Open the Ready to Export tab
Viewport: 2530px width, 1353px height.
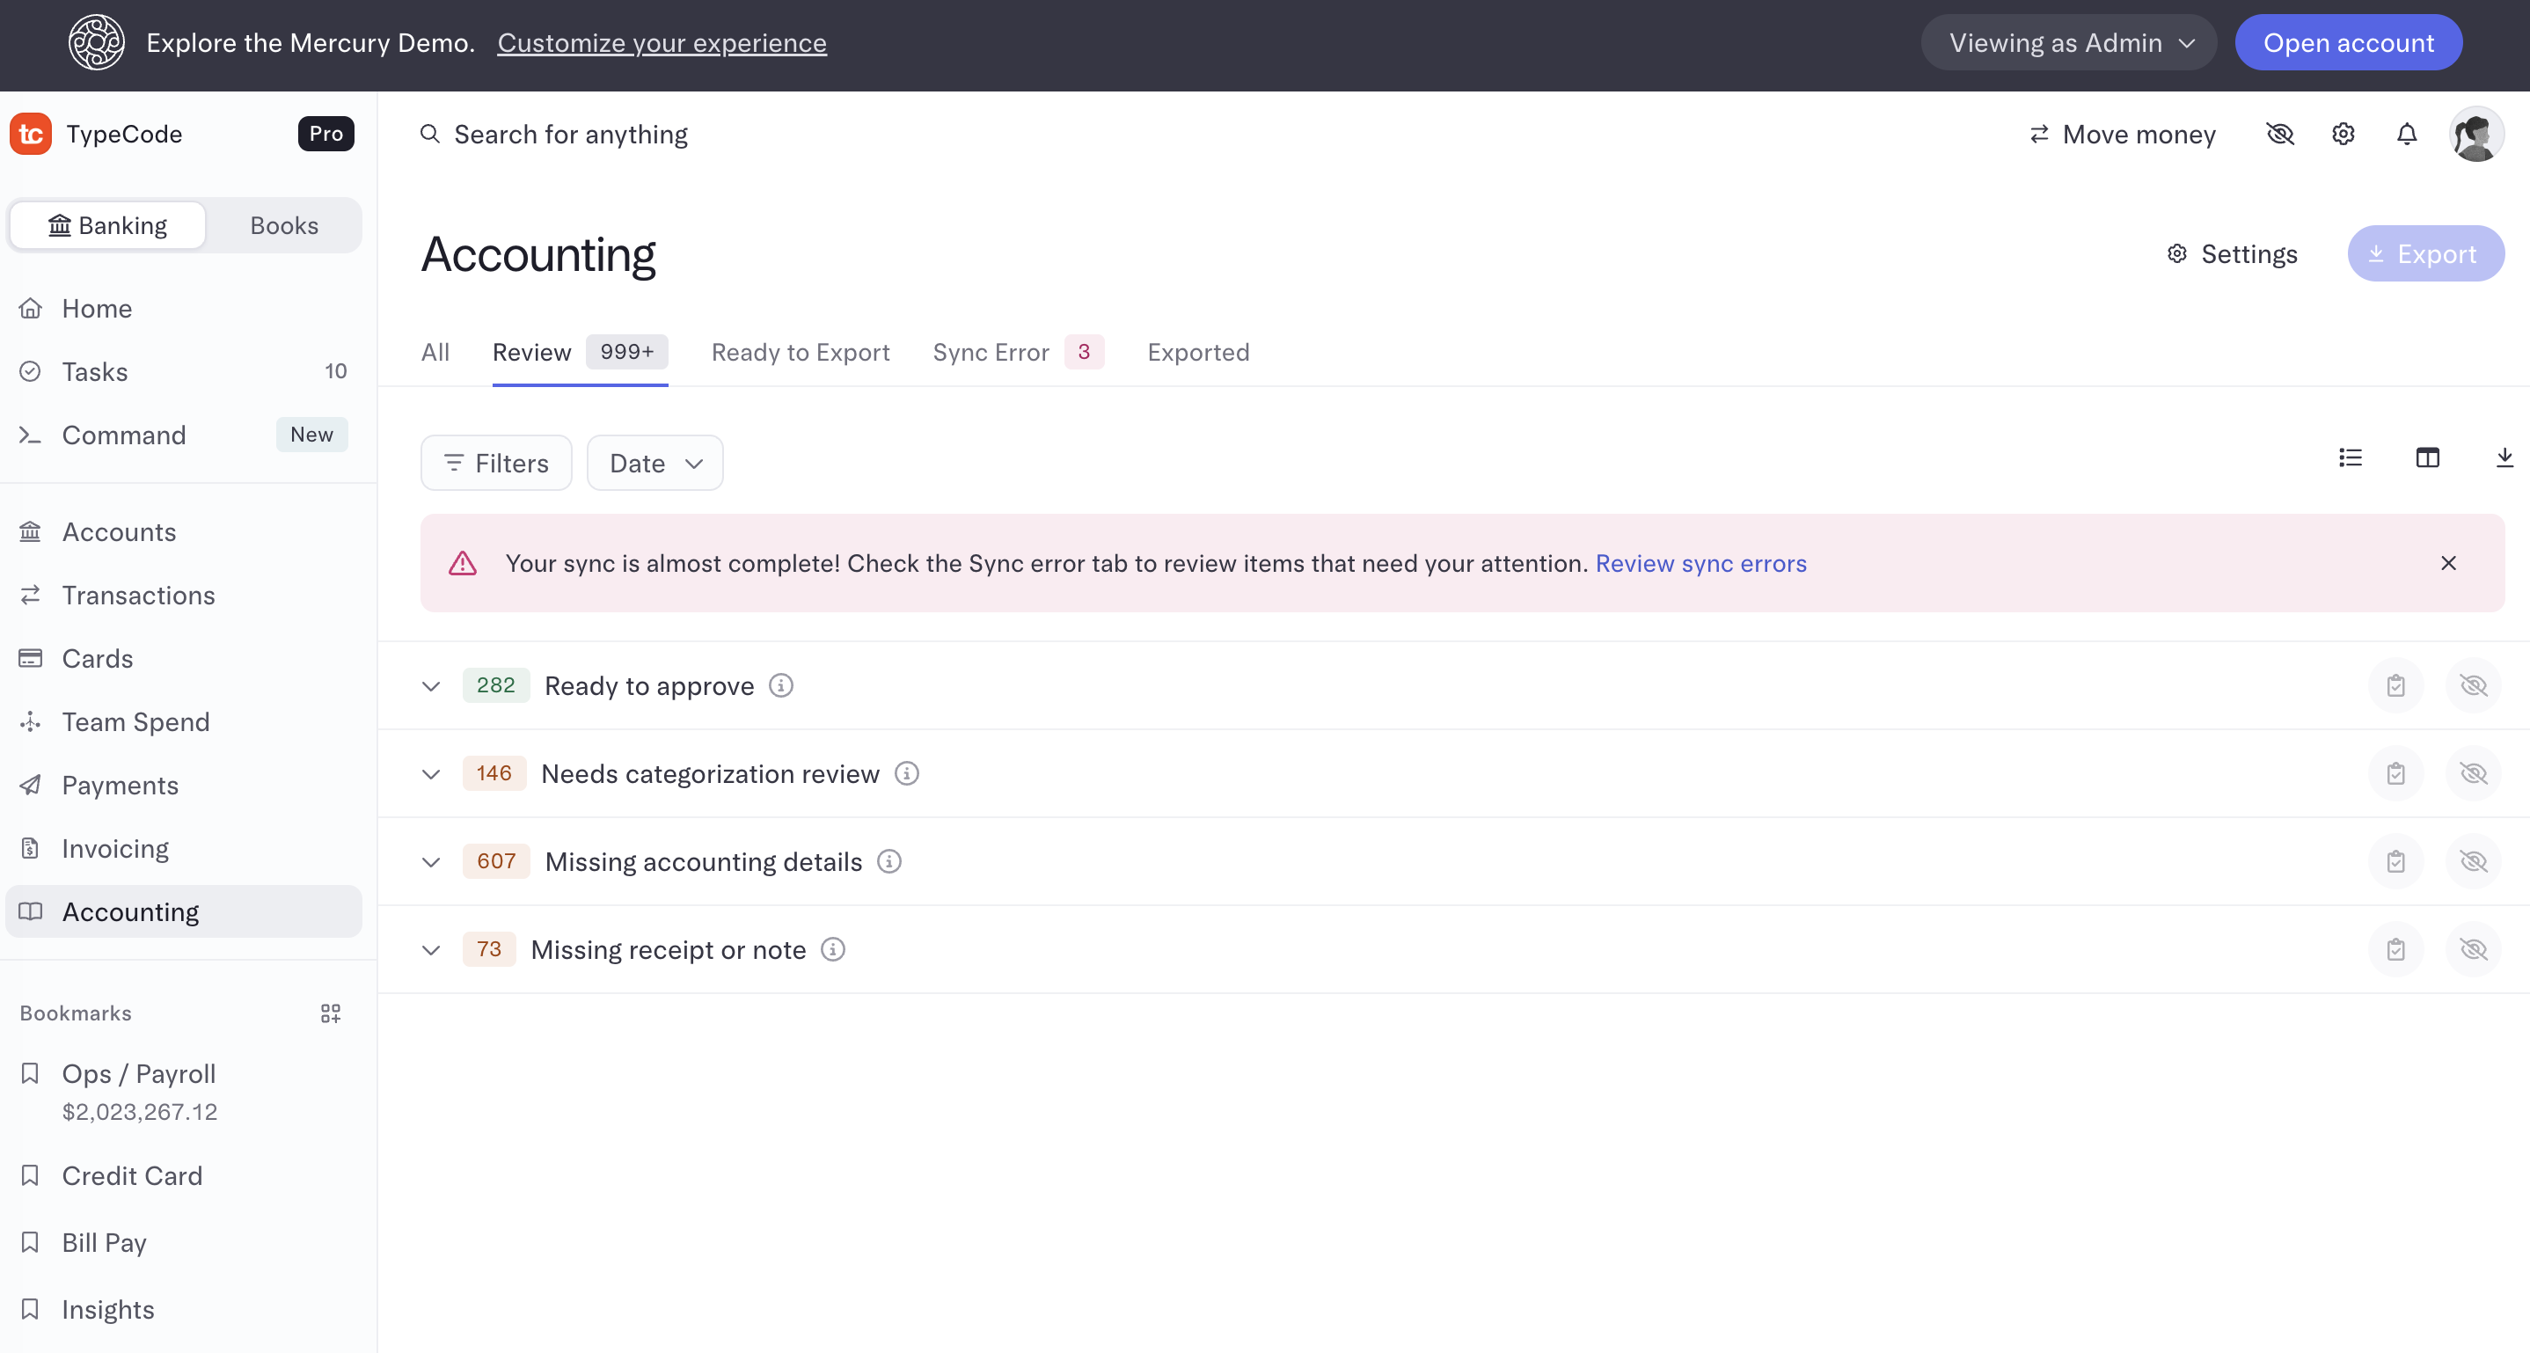tap(801, 353)
